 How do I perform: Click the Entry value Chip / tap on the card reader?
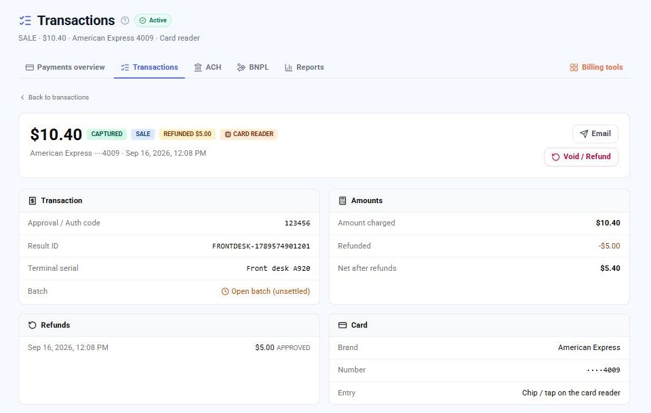pyautogui.click(x=571, y=393)
